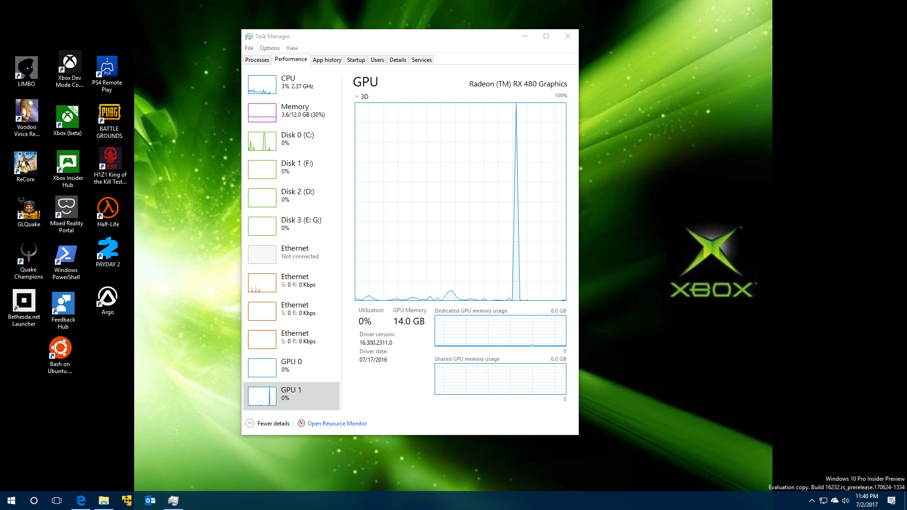This screenshot has width=907, height=510.
Task: Open Quake Champions shortcut
Action: [x=28, y=261]
